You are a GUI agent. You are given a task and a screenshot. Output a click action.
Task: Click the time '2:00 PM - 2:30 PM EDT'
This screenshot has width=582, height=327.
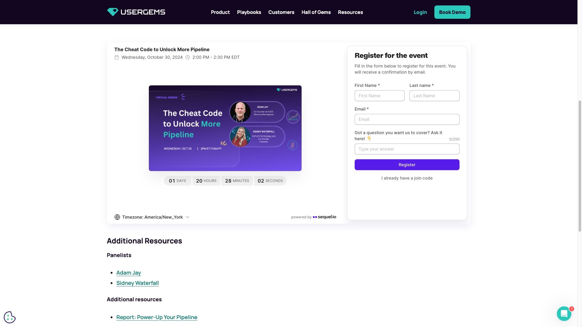pos(216,57)
